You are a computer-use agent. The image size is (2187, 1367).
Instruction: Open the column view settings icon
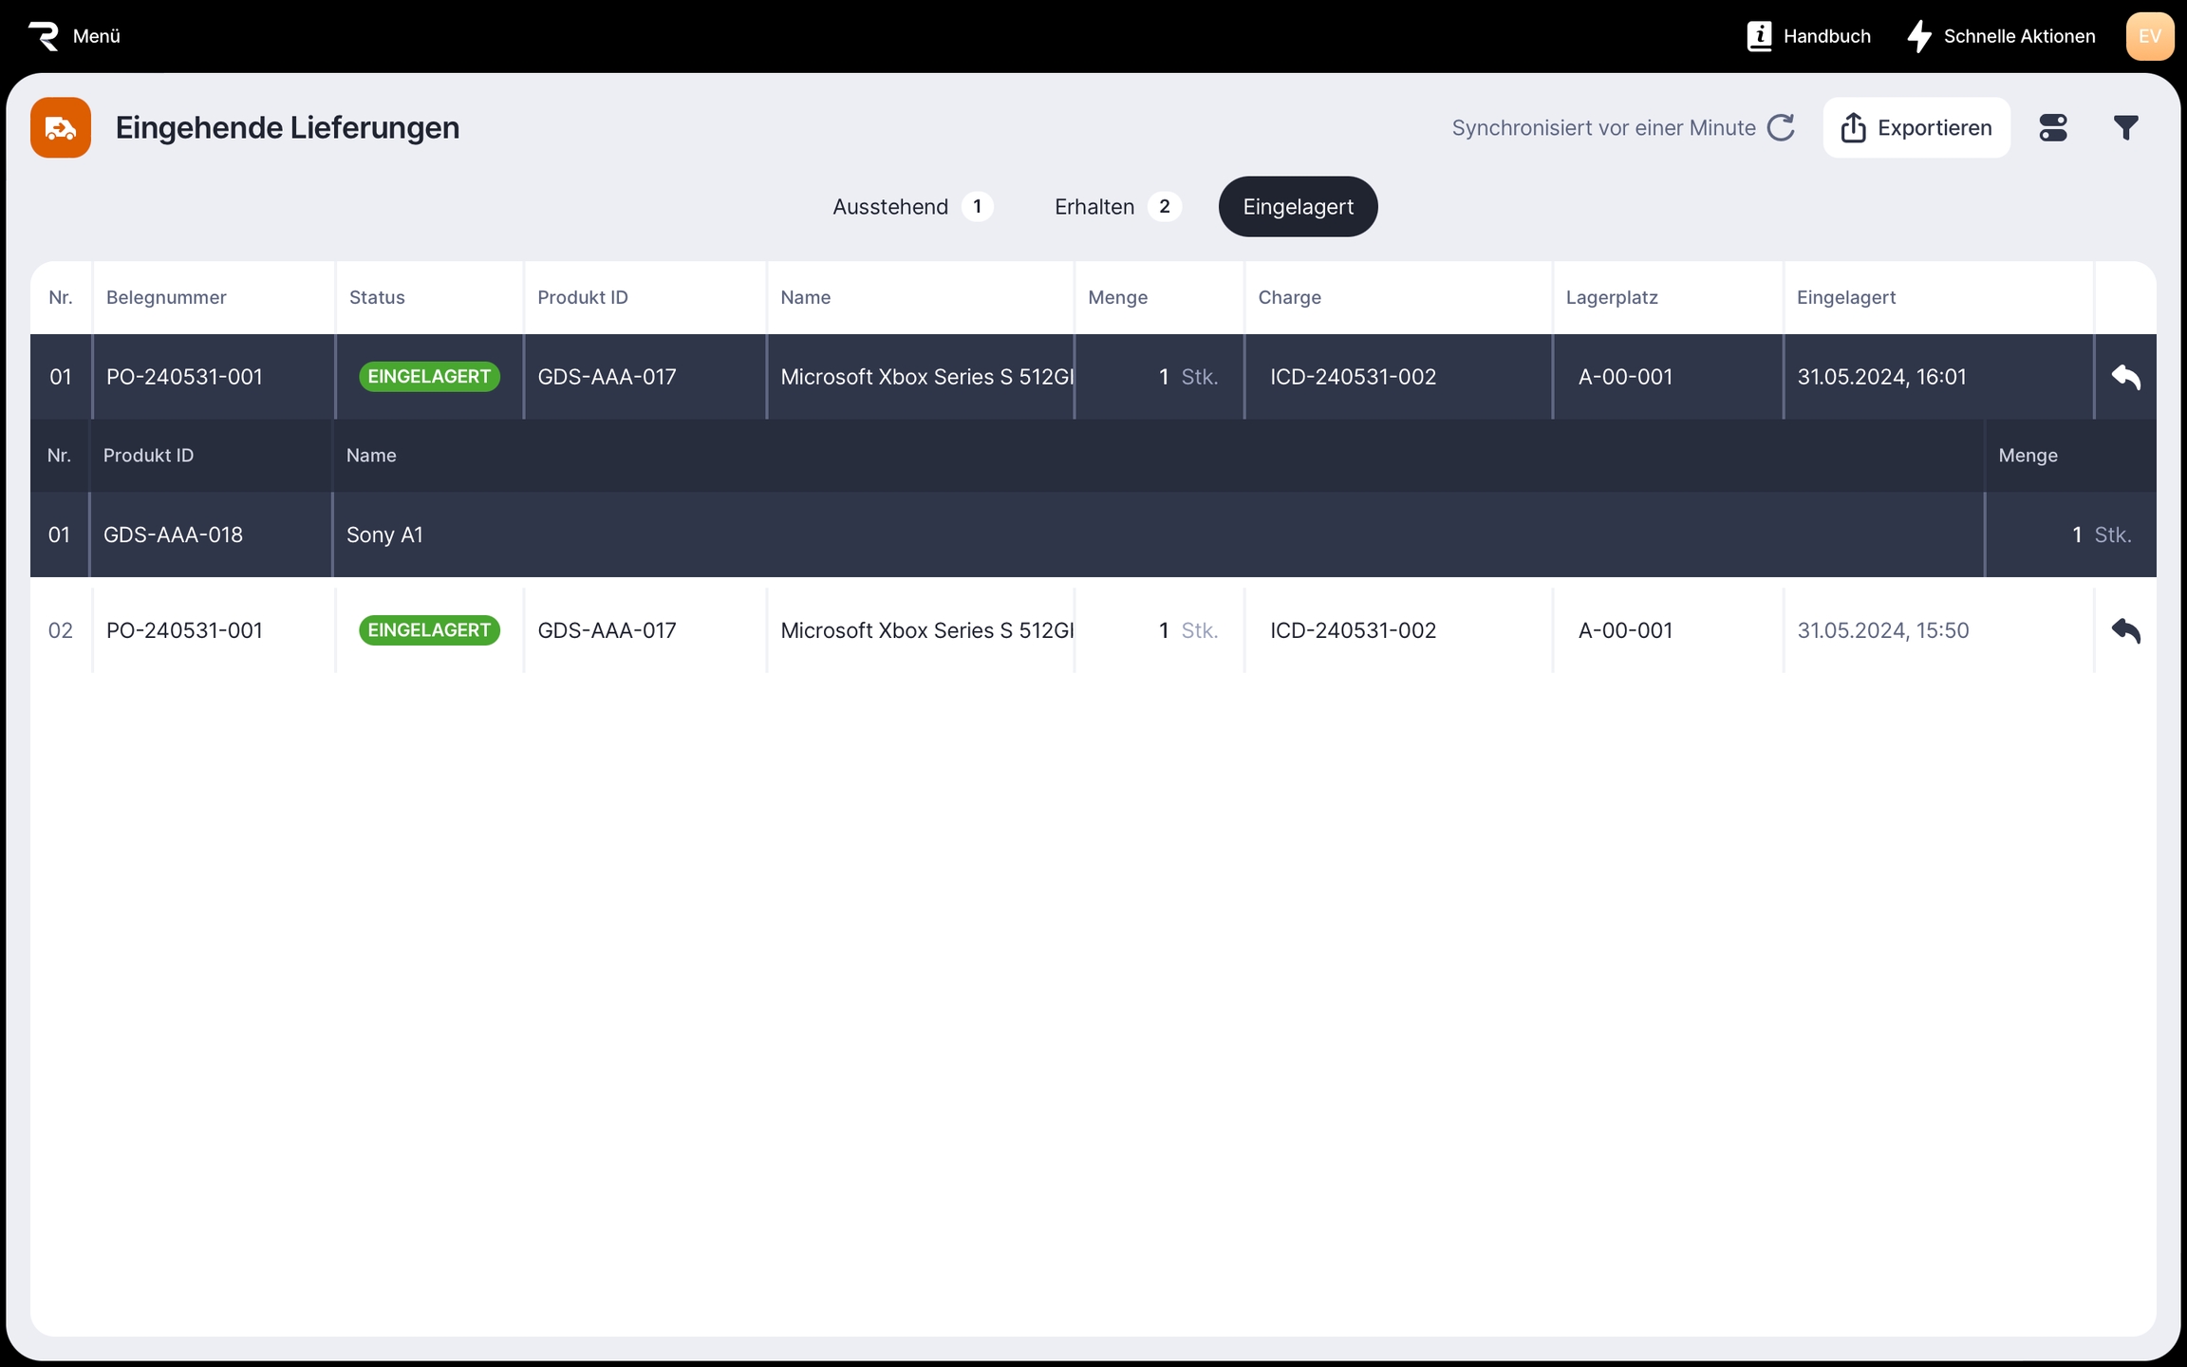[2052, 127]
